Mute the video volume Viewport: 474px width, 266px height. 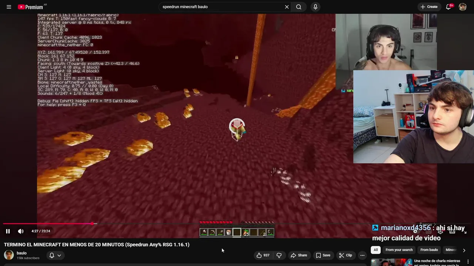click(21, 231)
